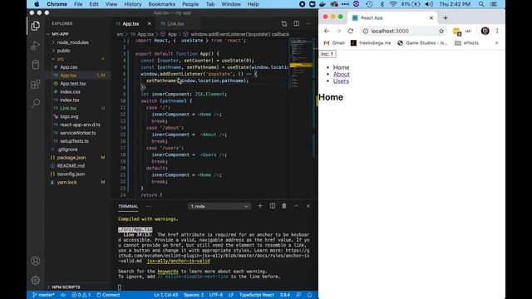Open the Gmail bookmark
The image size is (532, 299).
pos(334,43)
